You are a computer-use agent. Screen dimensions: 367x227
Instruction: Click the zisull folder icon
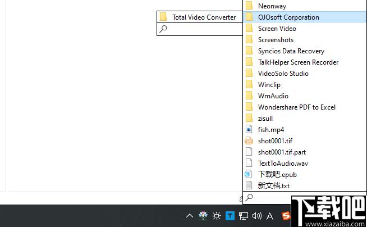point(249,118)
